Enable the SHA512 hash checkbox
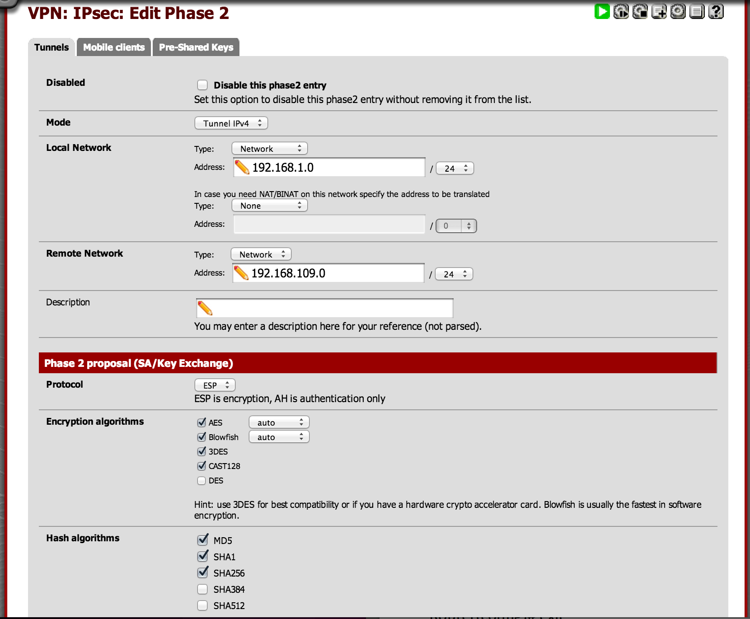 click(202, 605)
